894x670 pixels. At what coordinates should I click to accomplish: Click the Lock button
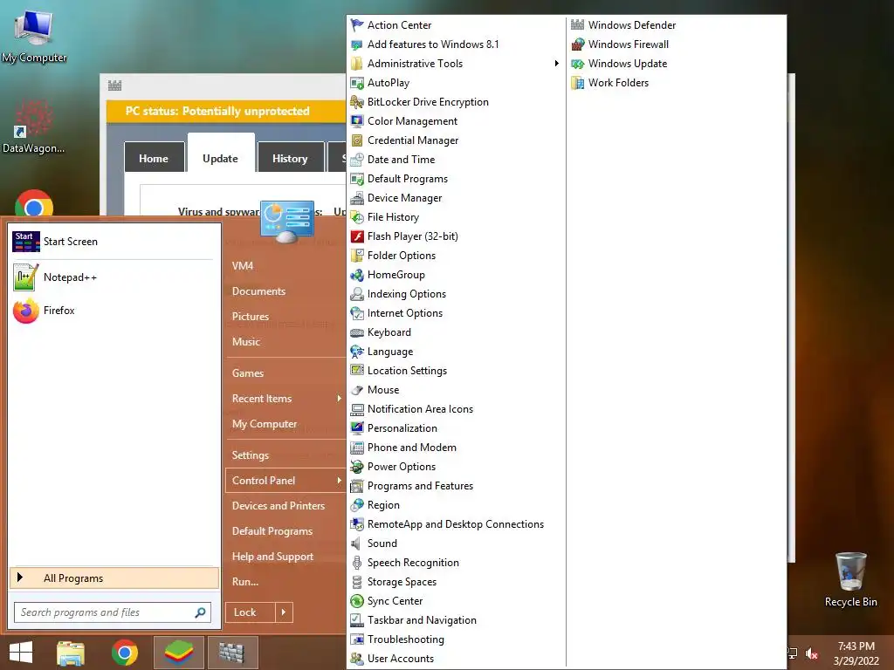click(251, 612)
